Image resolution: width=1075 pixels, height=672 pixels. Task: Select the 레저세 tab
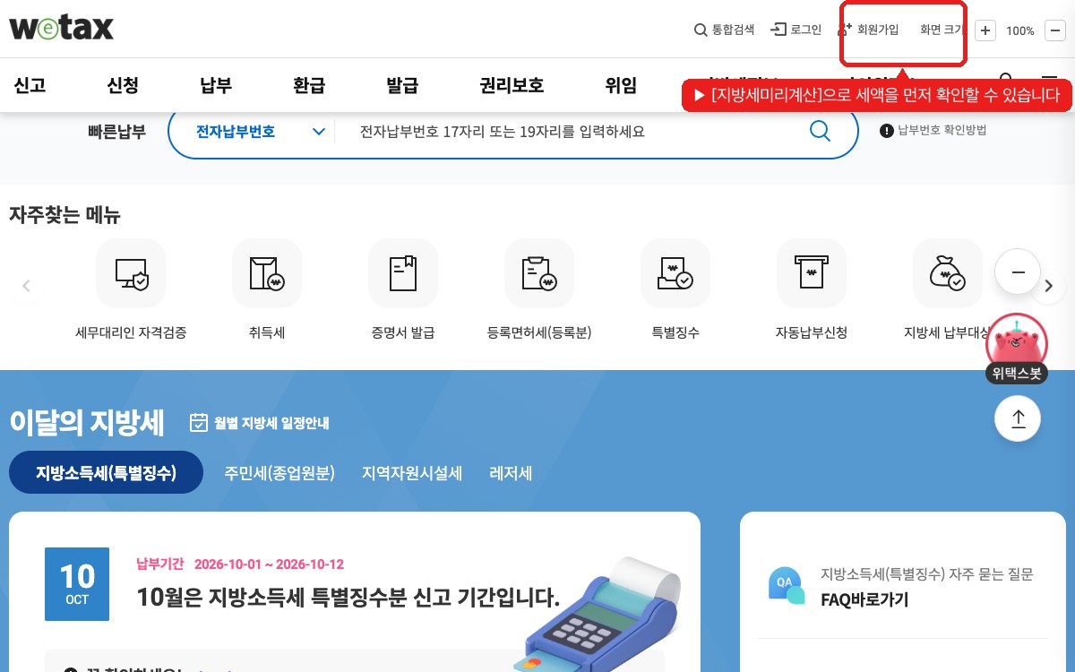pos(511,473)
